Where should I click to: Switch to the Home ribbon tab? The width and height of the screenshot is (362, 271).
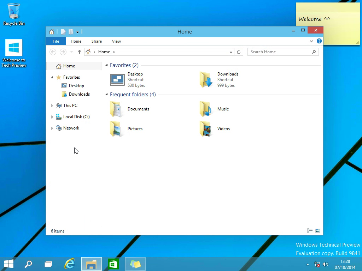point(76,41)
